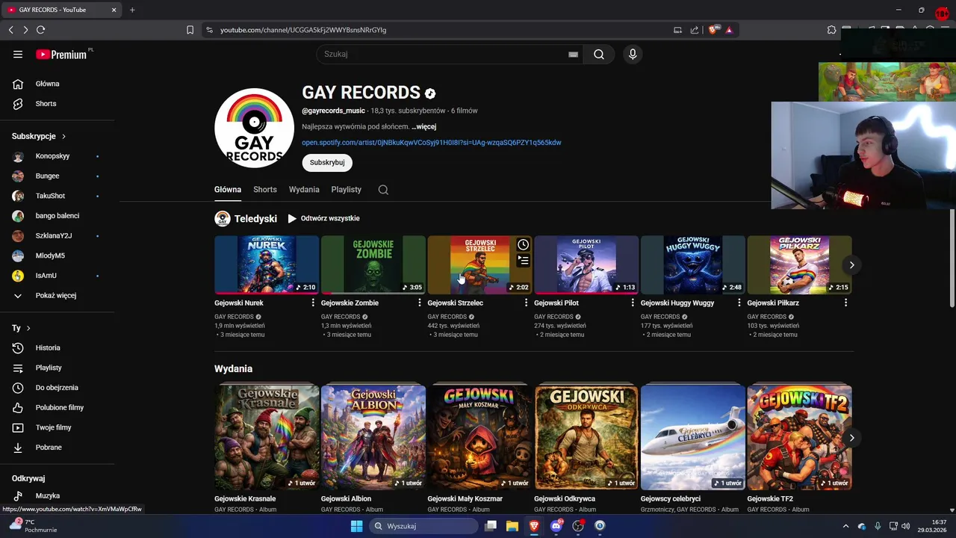Bookmark this page in address bar

coord(190,30)
